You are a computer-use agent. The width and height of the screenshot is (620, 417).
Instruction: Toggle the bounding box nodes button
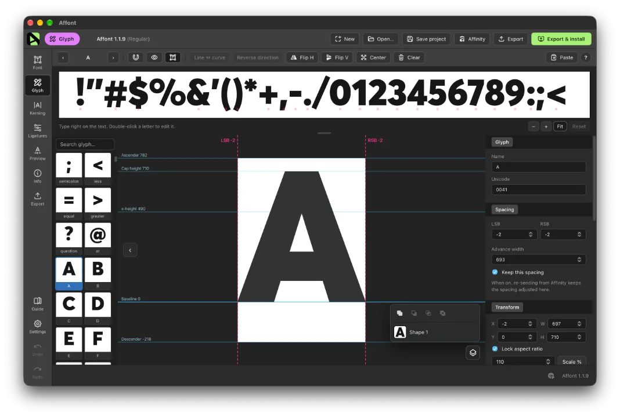tap(173, 57)
